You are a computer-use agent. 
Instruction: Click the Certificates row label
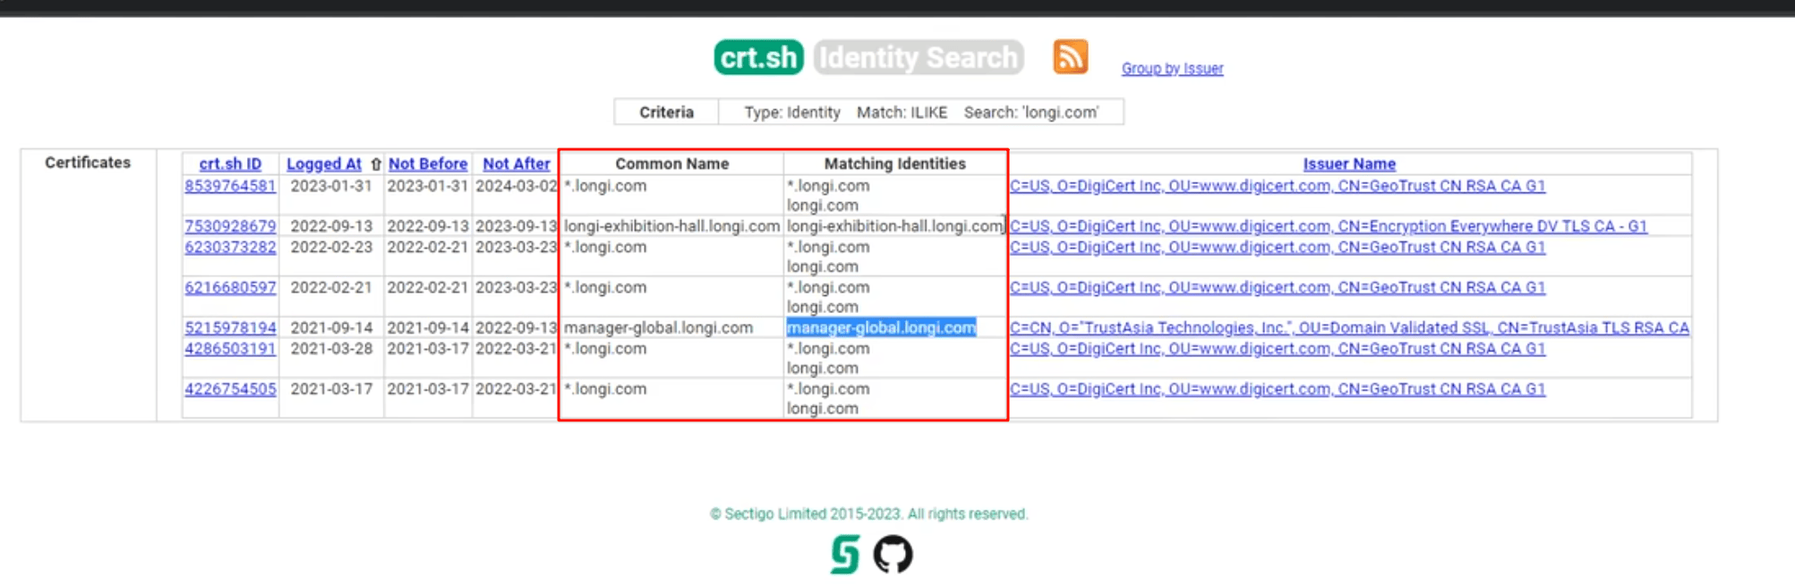click(88, 163)
